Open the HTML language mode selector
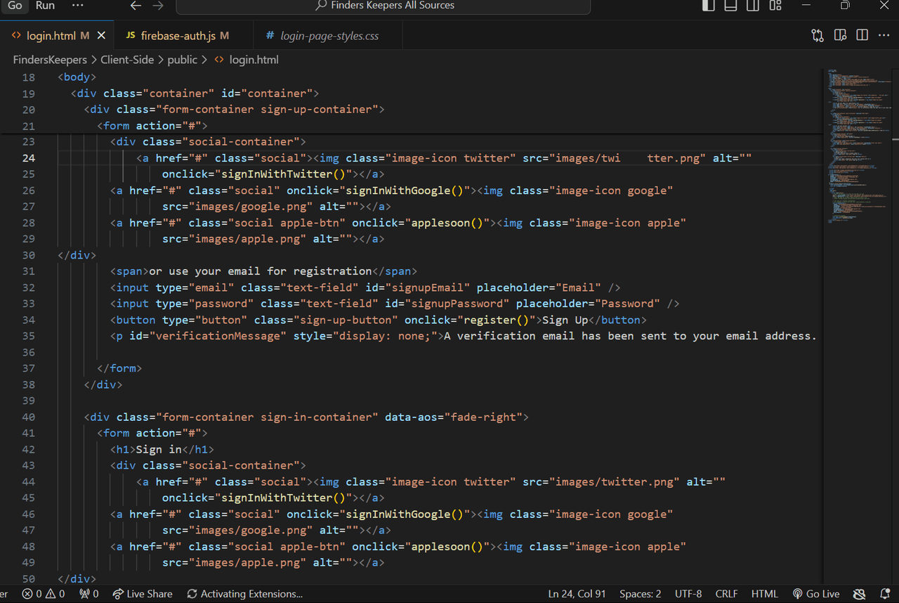The image size is (899, 603). 764,594
